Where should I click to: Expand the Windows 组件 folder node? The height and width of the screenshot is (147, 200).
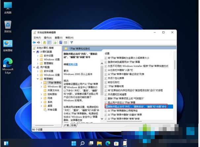pyautogui.click(x=41, y=87)
